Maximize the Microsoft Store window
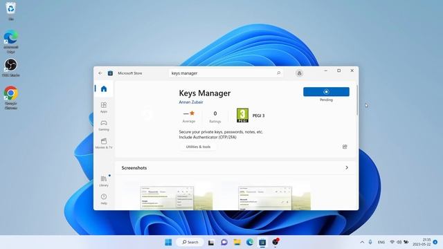This screenshot has height=249, width=443. [x=339, y=71]
